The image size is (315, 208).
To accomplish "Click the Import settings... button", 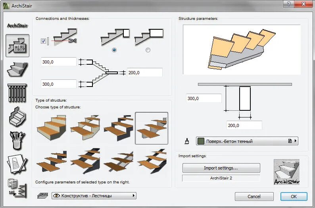I will (x=221, y=168).
